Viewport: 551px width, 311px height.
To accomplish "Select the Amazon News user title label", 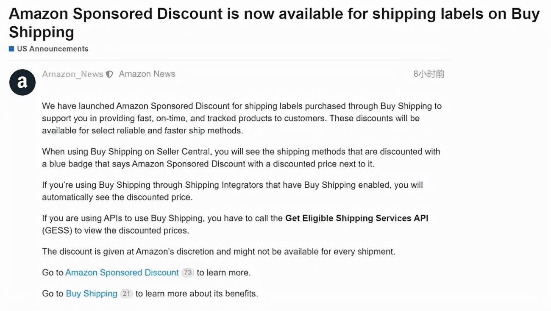I will coord(147,74).
